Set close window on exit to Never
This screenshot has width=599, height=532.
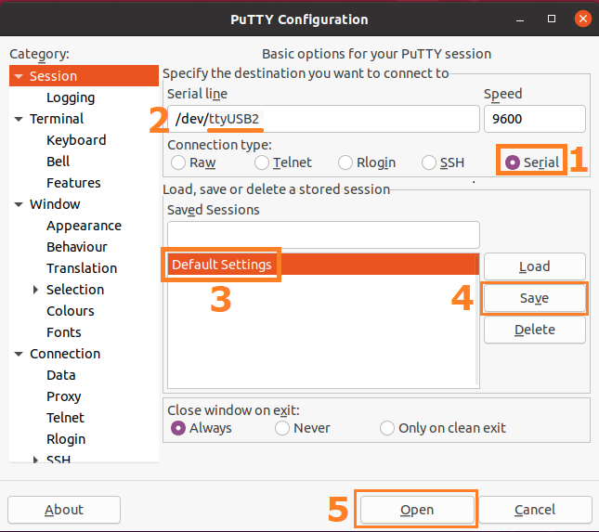point(282,428)
